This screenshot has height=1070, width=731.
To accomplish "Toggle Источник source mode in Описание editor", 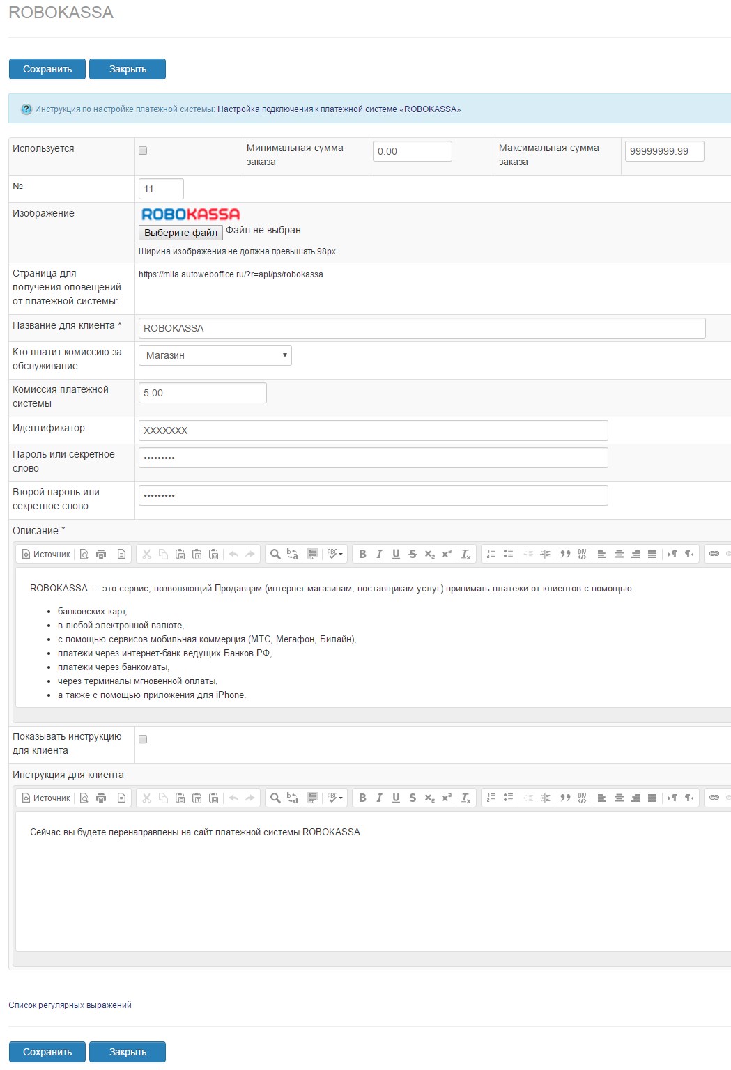I will tap(46, 554).
